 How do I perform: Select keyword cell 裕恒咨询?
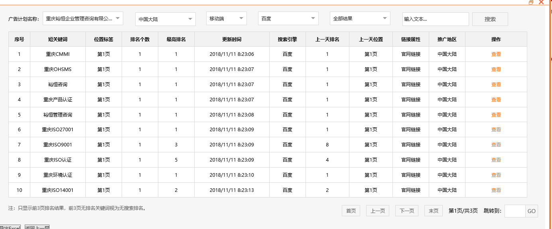coord(58,85)
